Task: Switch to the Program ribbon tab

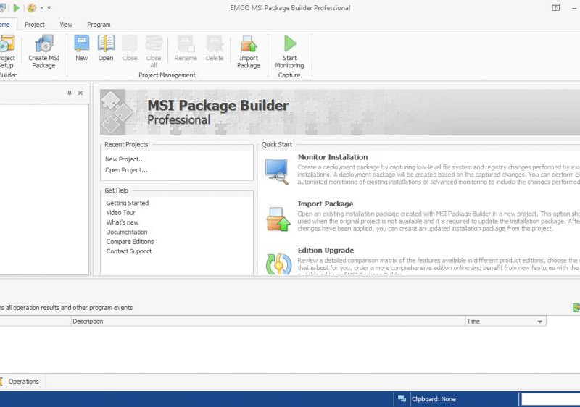Action: [99, 25]
